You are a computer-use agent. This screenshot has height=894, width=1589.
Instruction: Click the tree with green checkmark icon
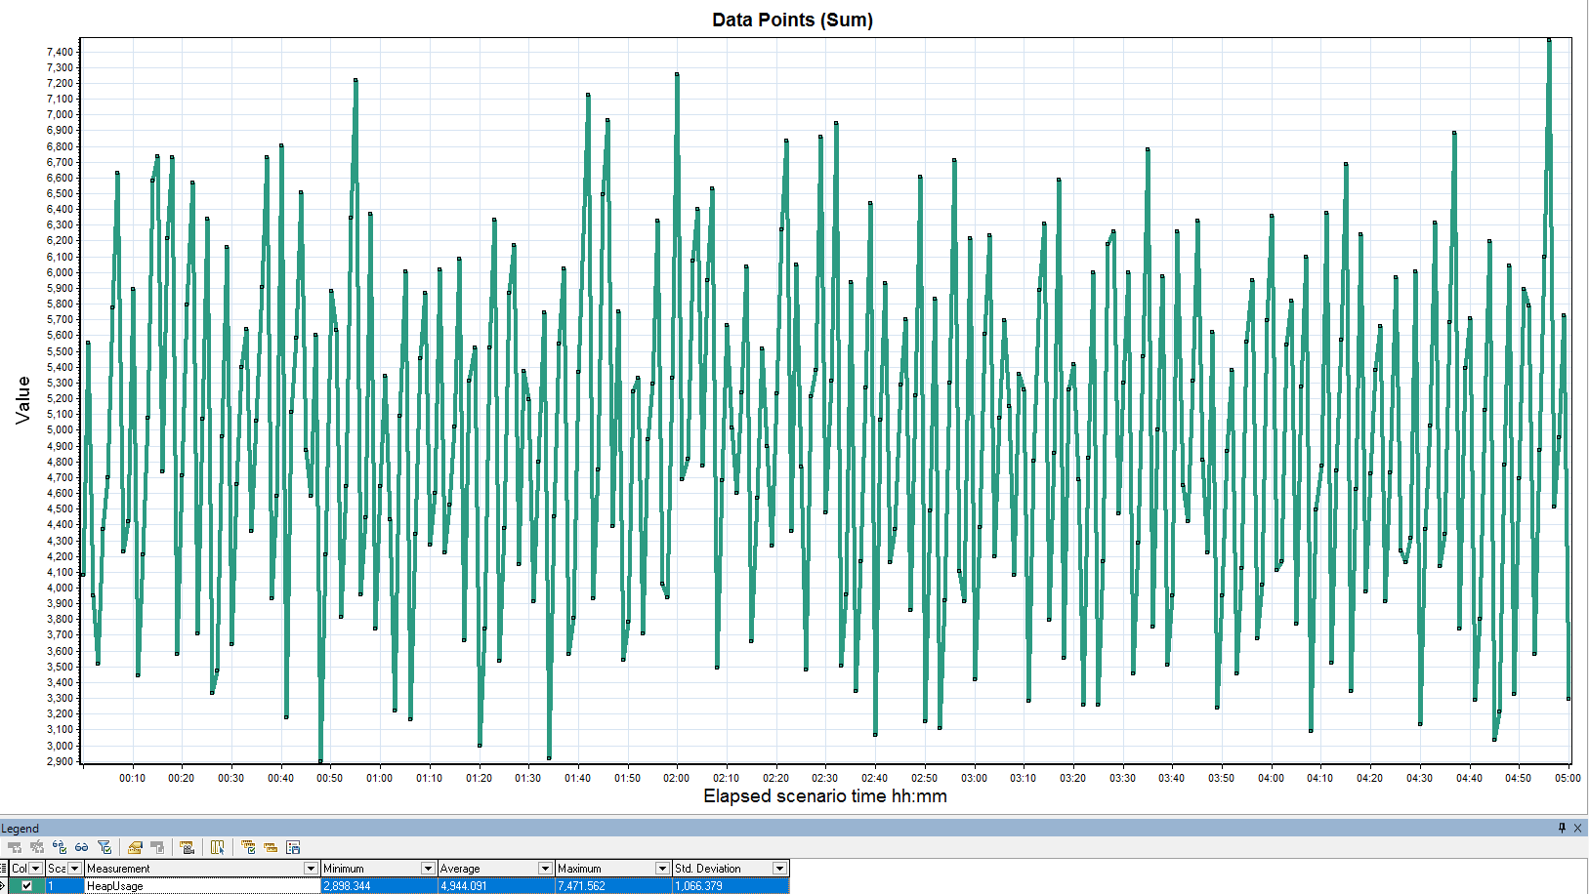pyautogui.click(x=248, y=847)
